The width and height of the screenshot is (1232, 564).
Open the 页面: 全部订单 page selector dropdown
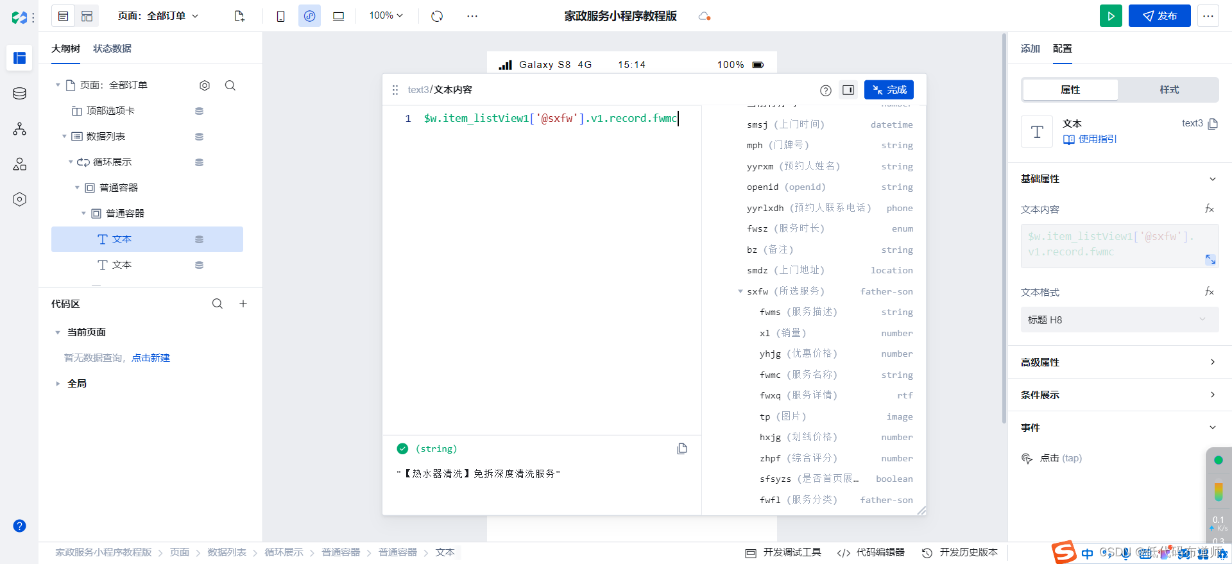pyautogui.click(x=158, y=16)
